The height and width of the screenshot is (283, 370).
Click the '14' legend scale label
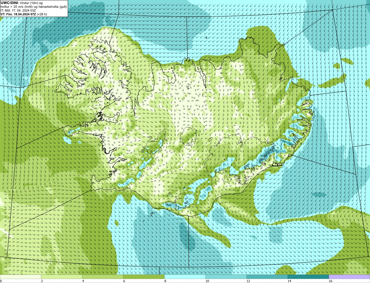pyautogui.click(x=289, y=281)
